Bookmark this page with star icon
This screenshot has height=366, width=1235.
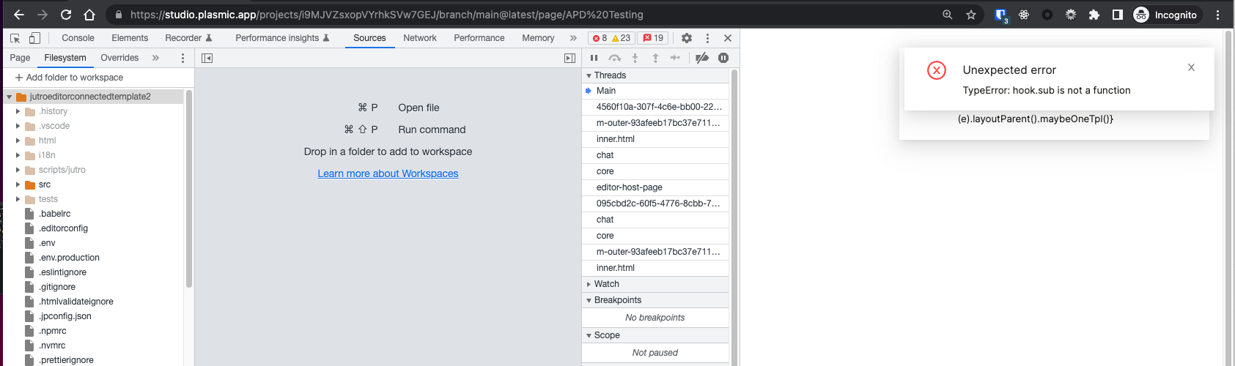click(970, 15)
